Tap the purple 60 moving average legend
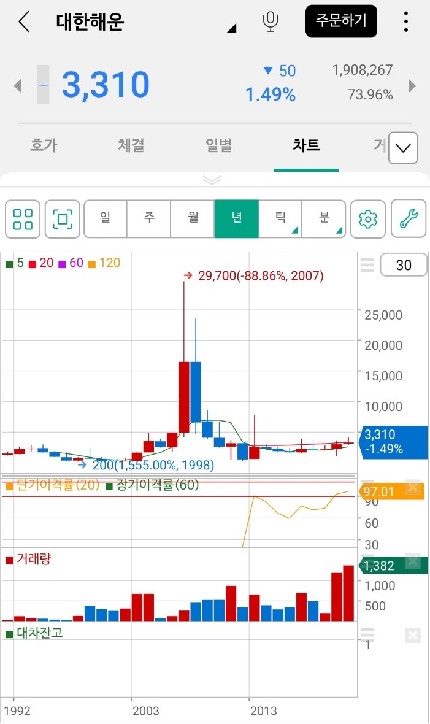This screenshot has height=724, width=430. click(71, 263)
